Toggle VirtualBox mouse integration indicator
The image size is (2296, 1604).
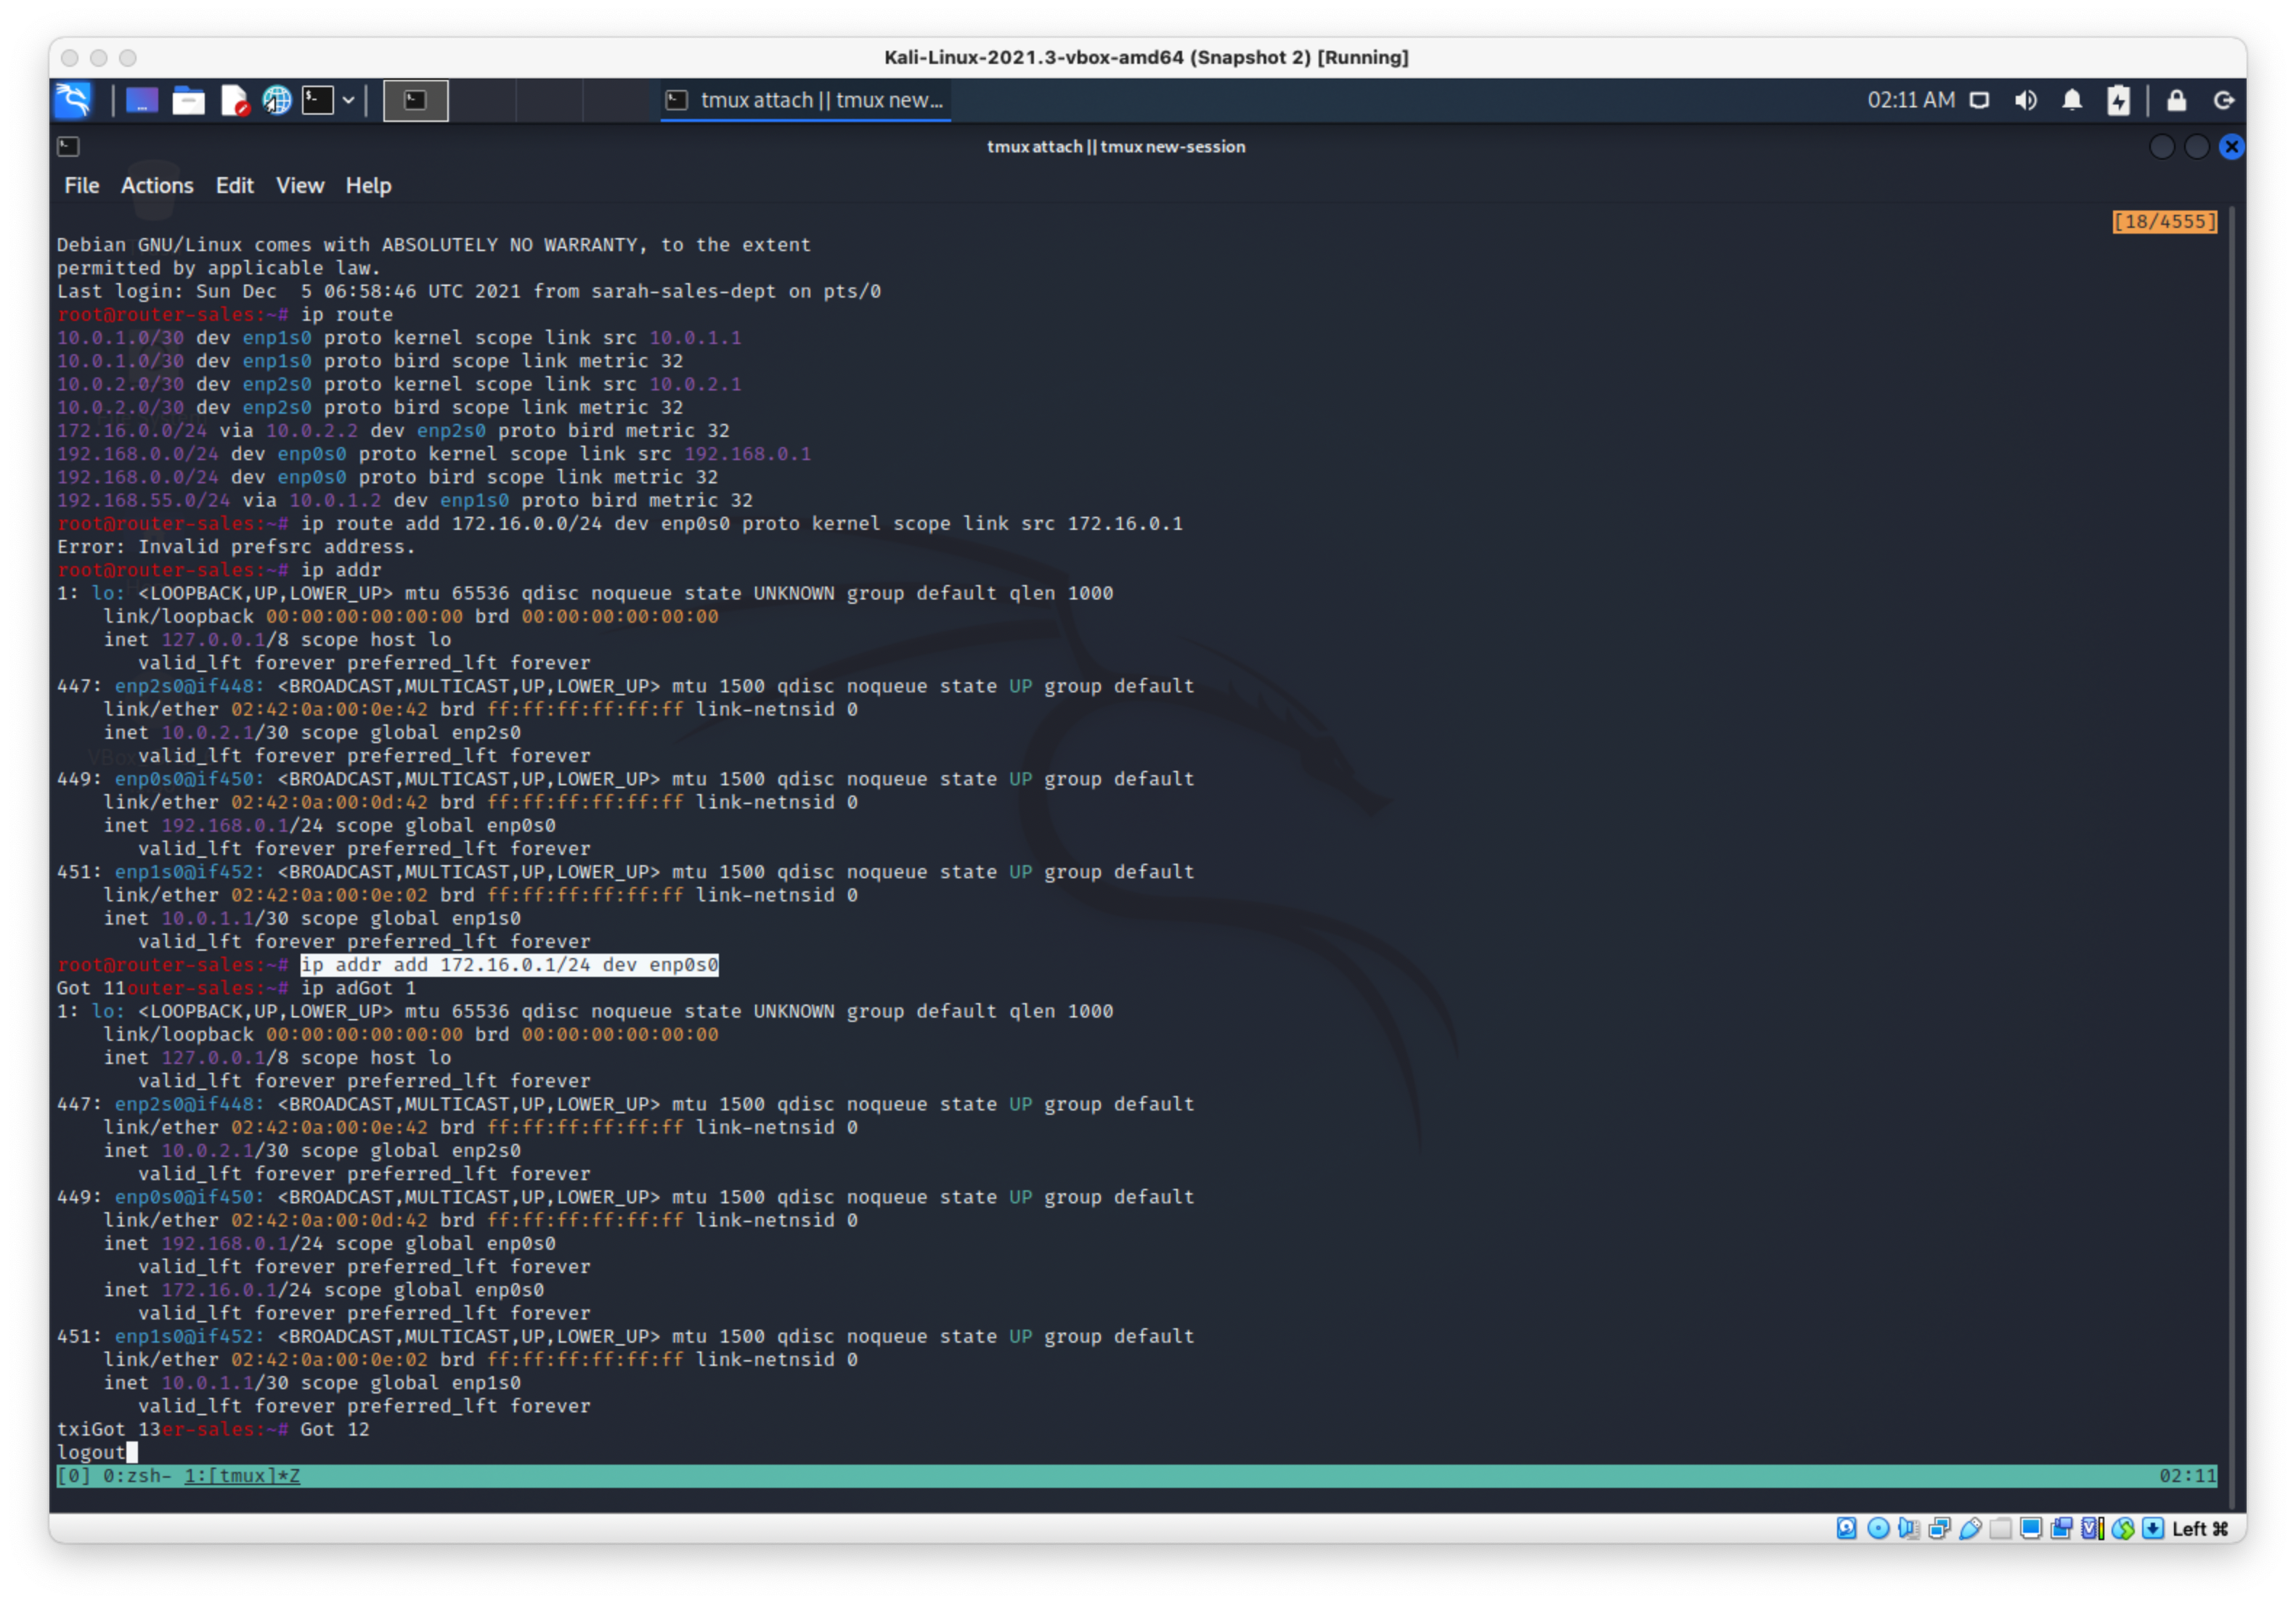click(2123, 1528)
